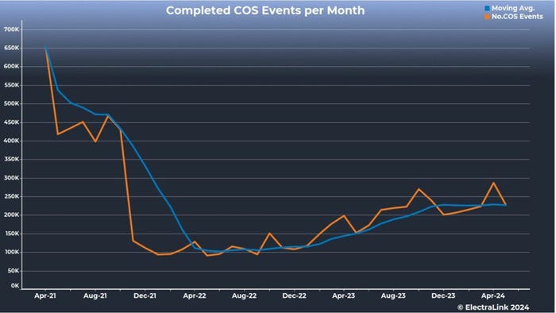Viewport: 556px width, 313px height.
Task: Click the Dec-21 x-axis label
Action: tap(145, 296)
